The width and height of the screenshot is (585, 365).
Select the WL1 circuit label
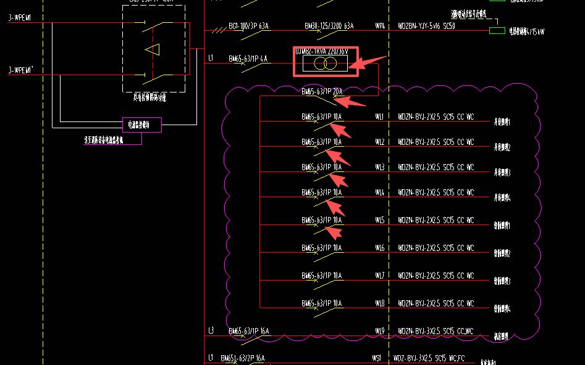click(379, 117)
